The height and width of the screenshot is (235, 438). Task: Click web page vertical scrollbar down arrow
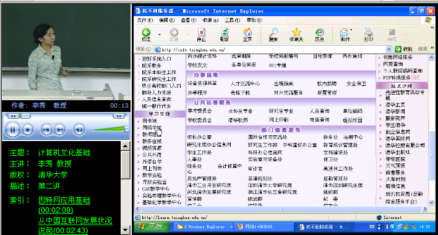[431, 203]
